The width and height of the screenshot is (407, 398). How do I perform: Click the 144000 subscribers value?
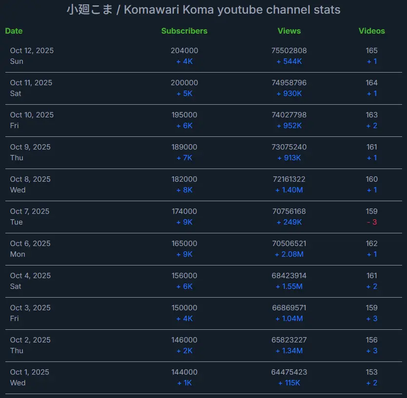(184, 372)
